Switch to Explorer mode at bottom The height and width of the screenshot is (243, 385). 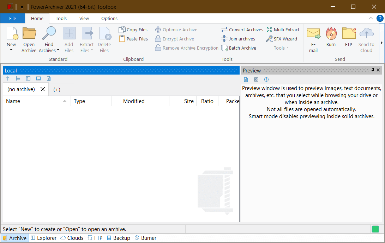(43, 238)
